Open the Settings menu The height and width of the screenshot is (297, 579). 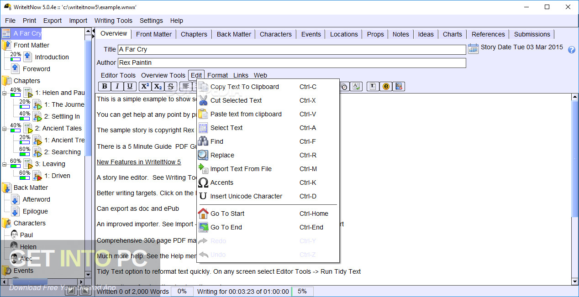pyautogui.click(x=151, y=21)
